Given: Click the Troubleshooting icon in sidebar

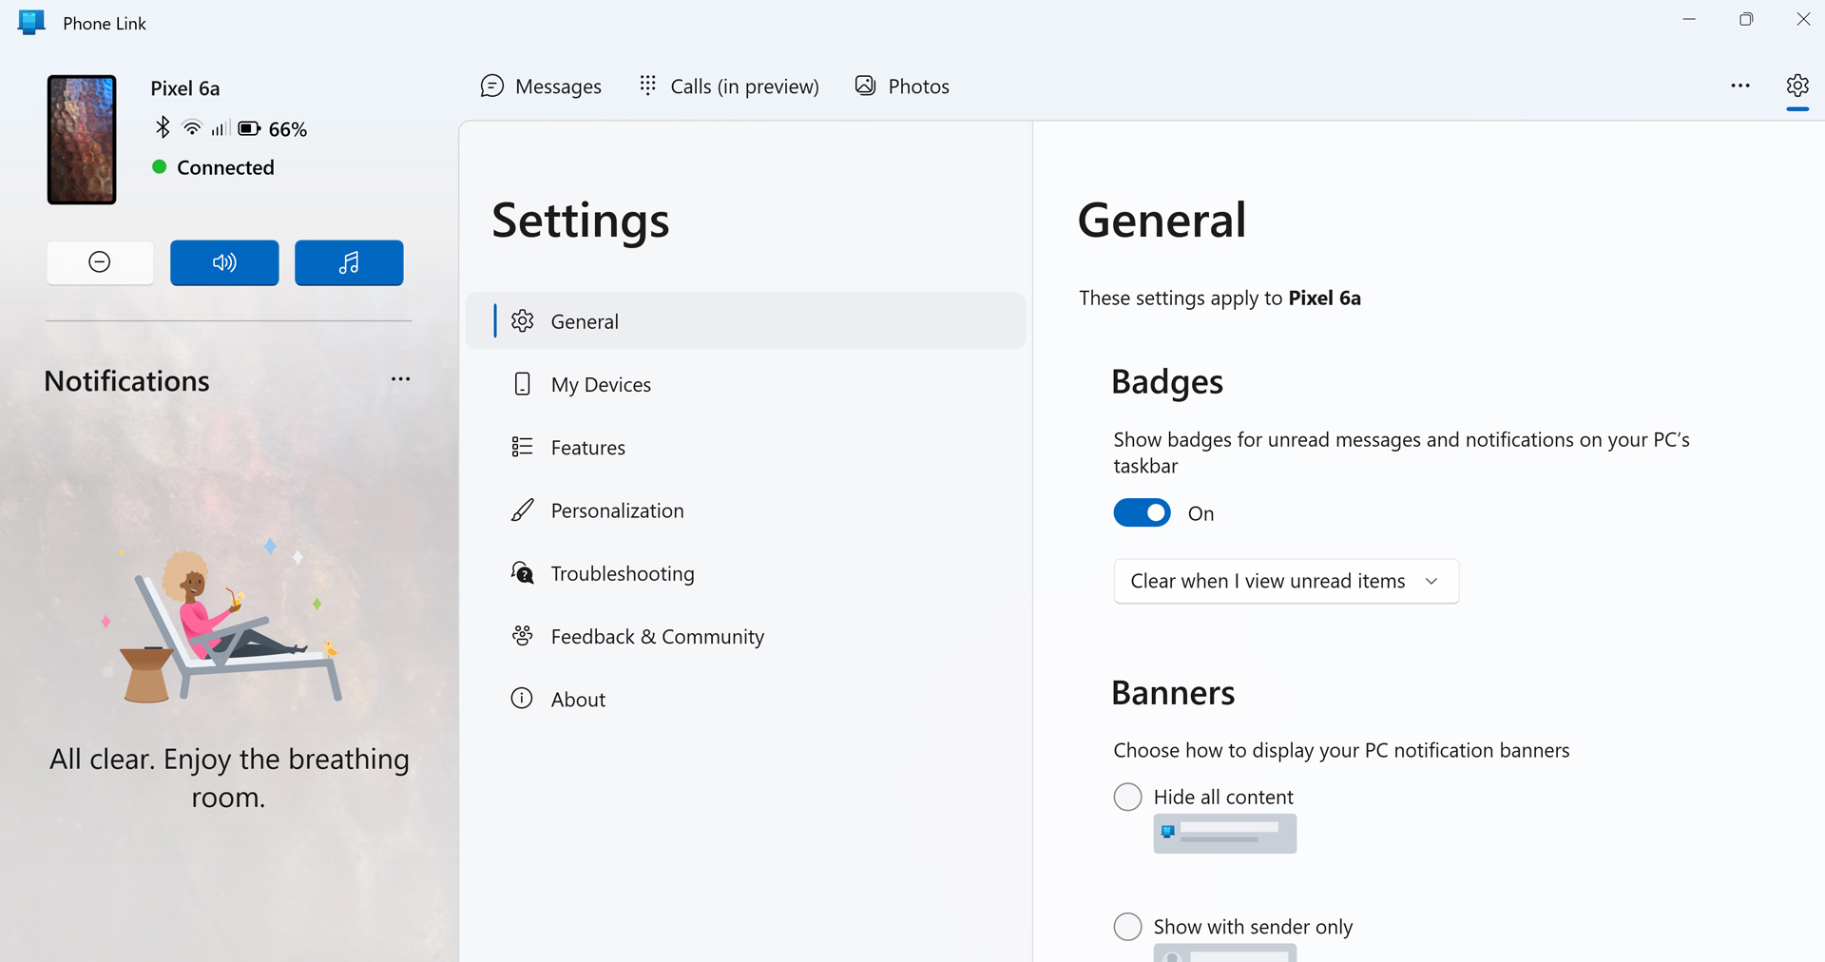Looking at the screenshot, I should tap(522, 573).
